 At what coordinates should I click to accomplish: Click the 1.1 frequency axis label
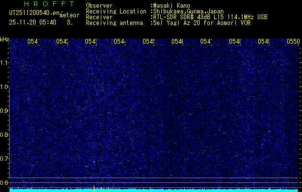pos(4,63)
